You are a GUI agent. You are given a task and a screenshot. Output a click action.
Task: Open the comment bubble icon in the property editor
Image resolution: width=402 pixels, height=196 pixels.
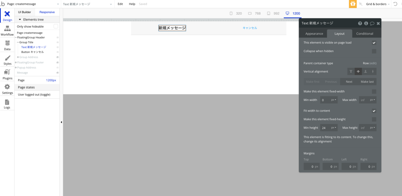(x=372, y=23)
